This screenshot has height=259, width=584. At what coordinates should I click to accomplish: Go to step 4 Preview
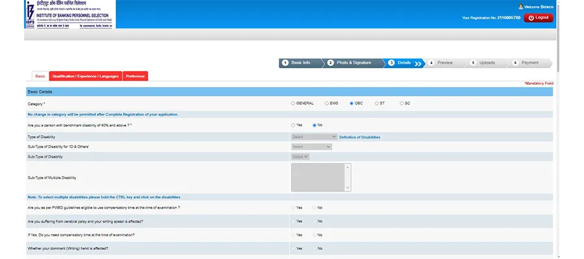coord(445,63)
